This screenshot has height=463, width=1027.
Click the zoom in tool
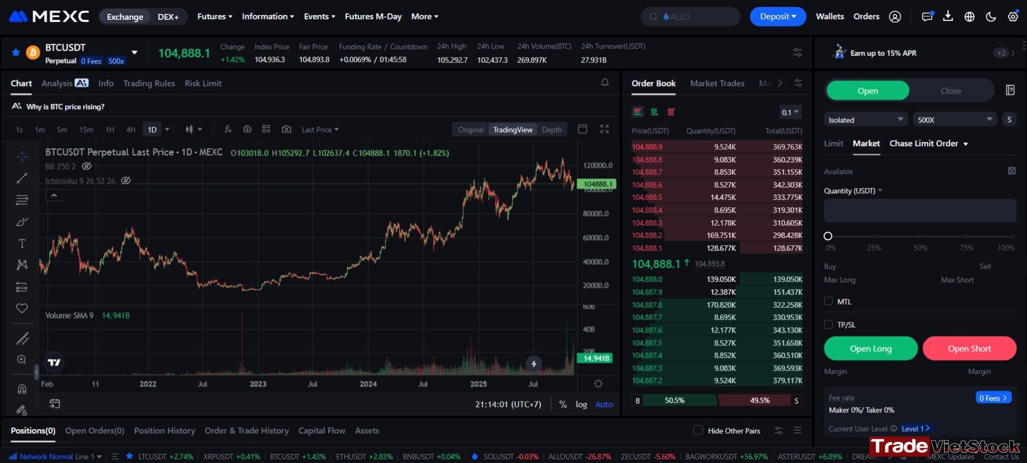click(x=22, y=360)
